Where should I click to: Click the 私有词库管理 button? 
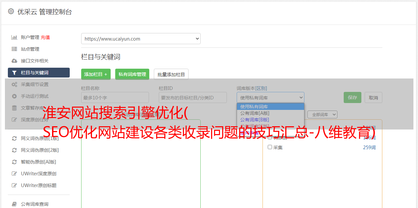[132, 74]
